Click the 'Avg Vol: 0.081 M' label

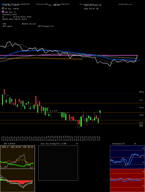click(x=93, y=5)
